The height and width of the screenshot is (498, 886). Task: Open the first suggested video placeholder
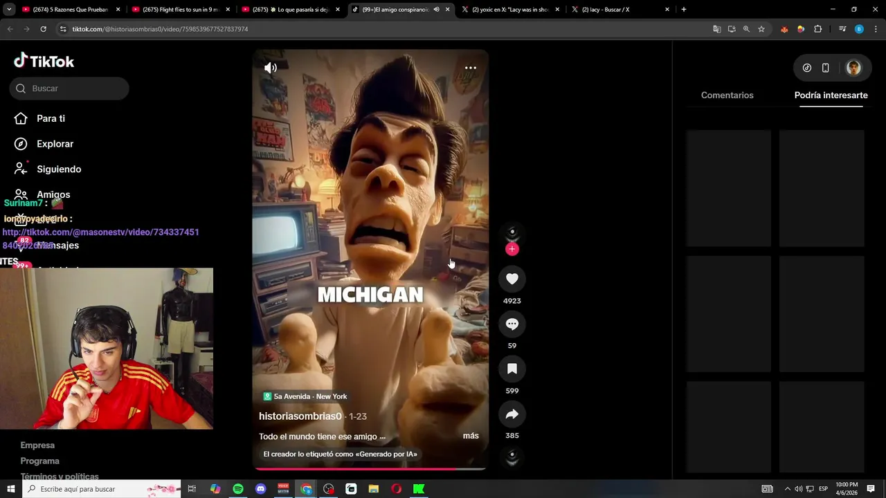[x=728, y=188]
